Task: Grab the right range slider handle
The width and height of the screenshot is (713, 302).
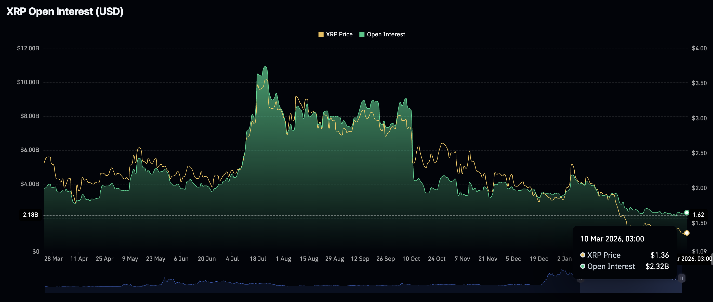Action: point(681,278)
